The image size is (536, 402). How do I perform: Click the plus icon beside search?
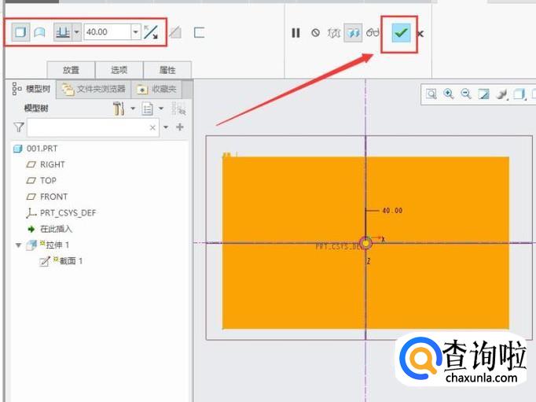point(179,127)
